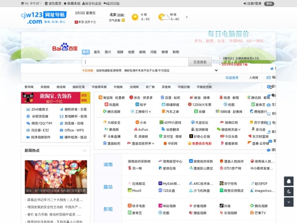This screenshot has width=297, height=223.
Task: Open 人民网 link
Action: (x=253, y=78)
